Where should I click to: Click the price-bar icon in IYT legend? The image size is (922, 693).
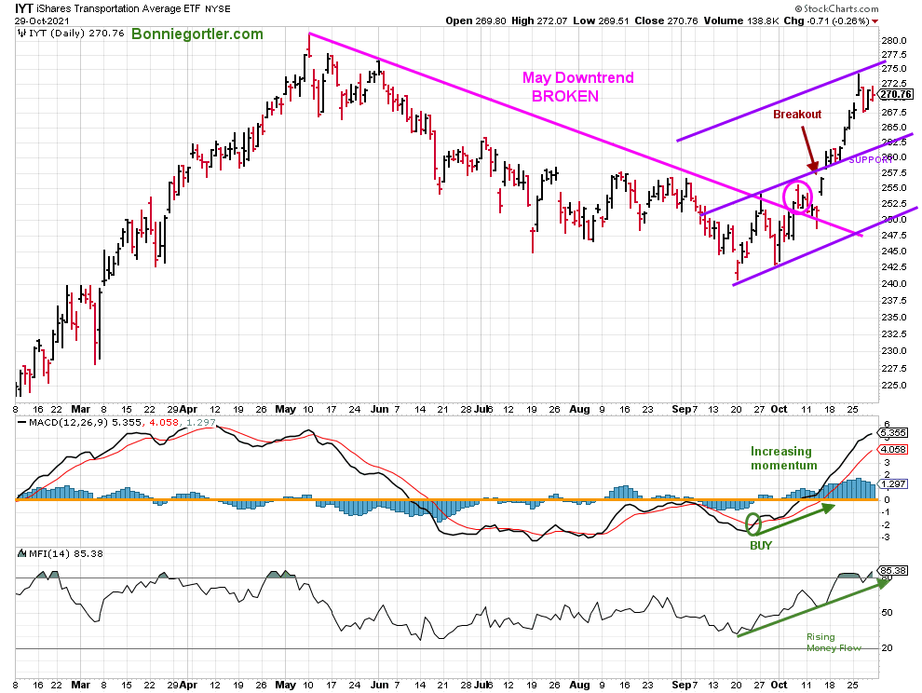tap(22, 34)
